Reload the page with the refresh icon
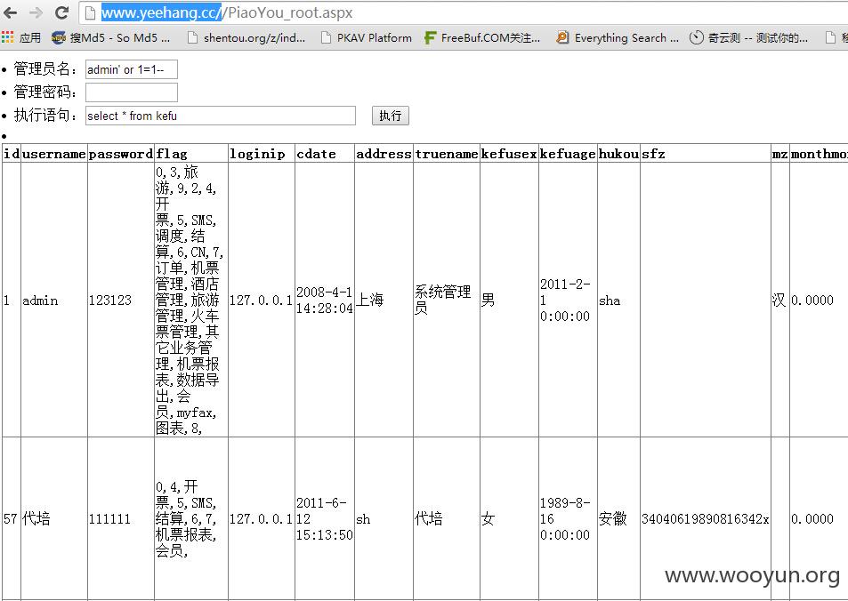848x601 pixels. tap(62, 12)
